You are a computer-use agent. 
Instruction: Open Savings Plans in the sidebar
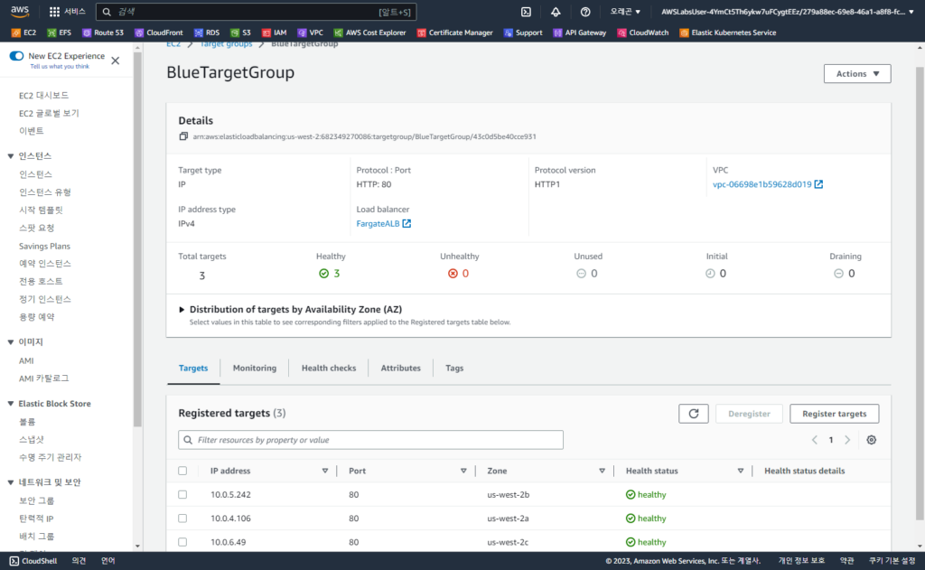click(44, 246)
